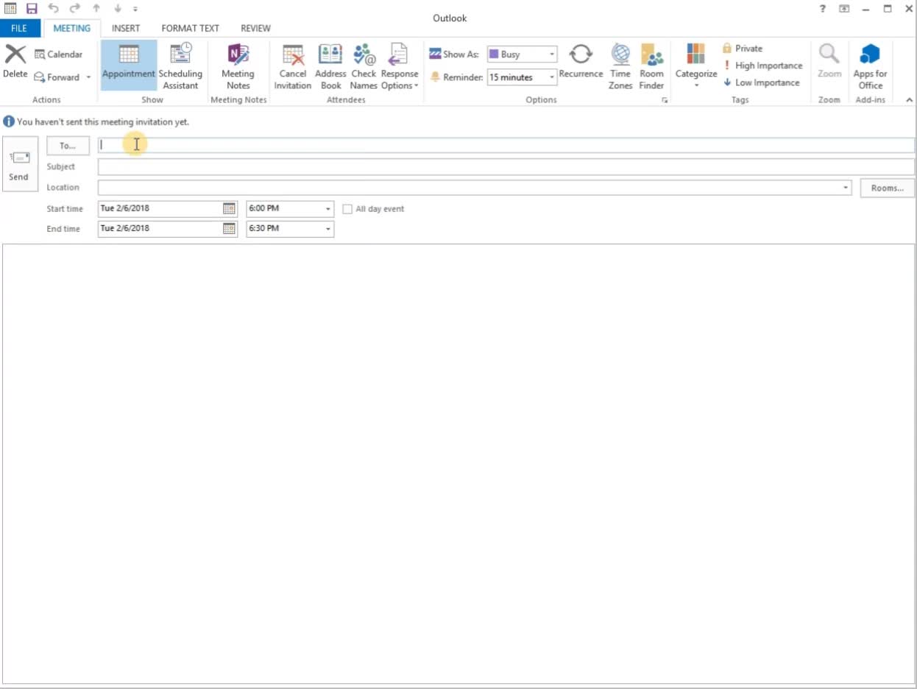Open Apps for Office
The width and height of the screenshot is (917, 689).
870,65
